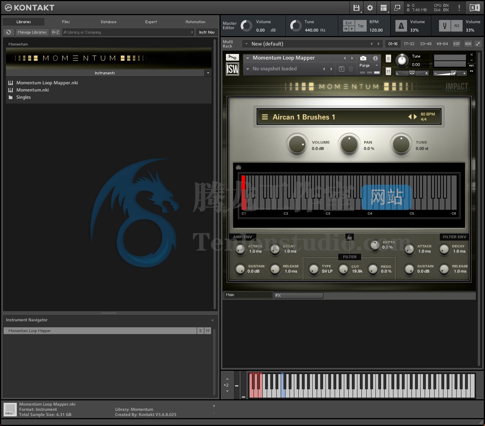Click the Master Editor tempo play icon
This screenshot has width=485, height=426.
point(352,29)
